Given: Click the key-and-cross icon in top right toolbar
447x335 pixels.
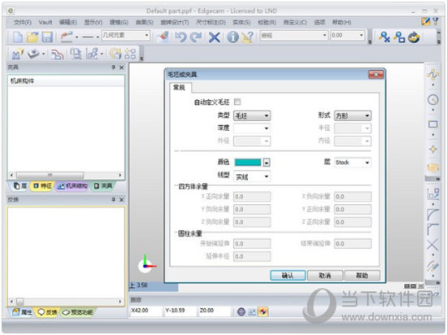Looking at the screenshot, I should (384, 37).
